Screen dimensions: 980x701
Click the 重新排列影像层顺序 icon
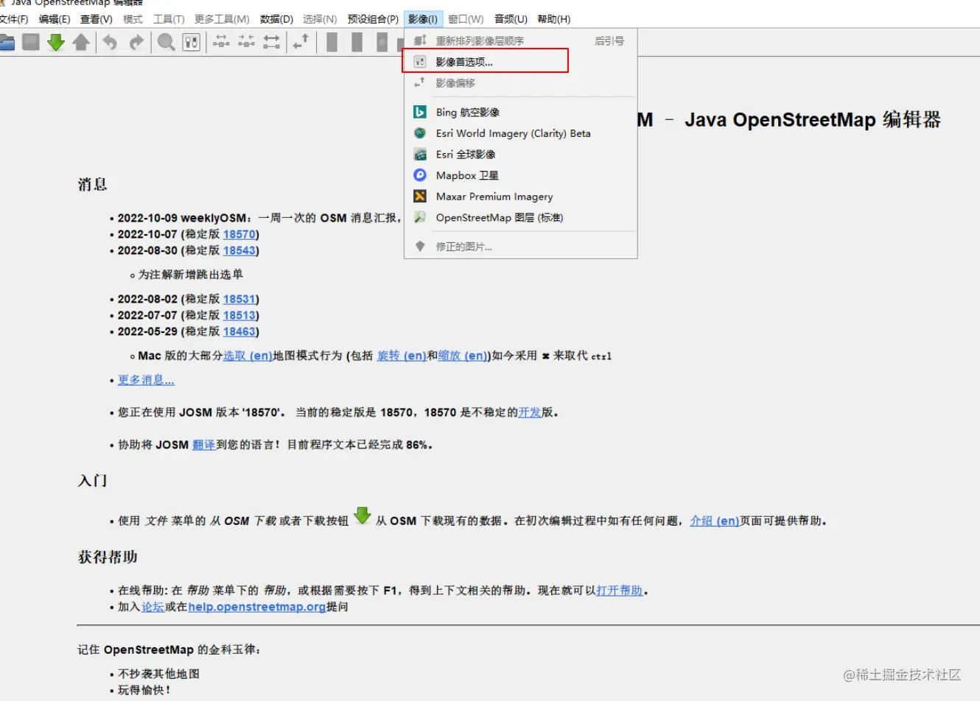420,40
